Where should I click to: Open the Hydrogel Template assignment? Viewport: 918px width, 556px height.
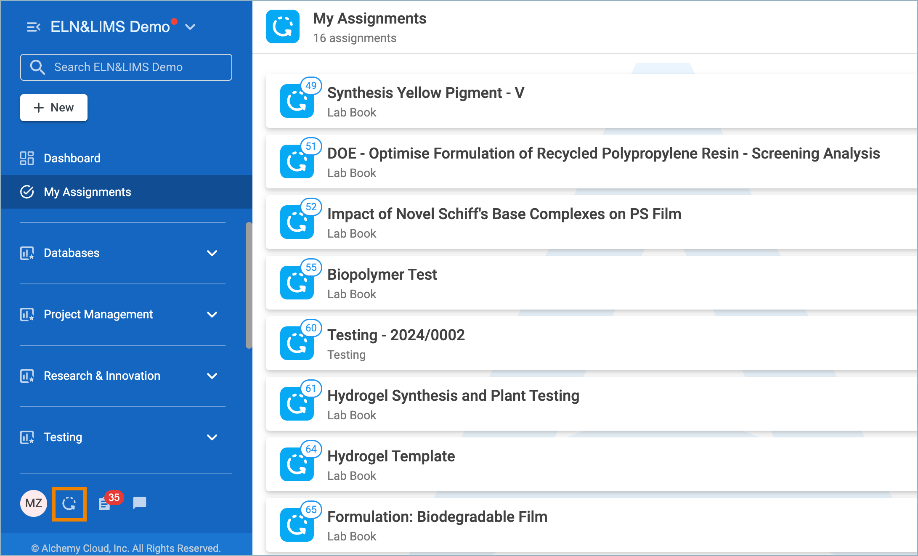[x=592, y=465]
